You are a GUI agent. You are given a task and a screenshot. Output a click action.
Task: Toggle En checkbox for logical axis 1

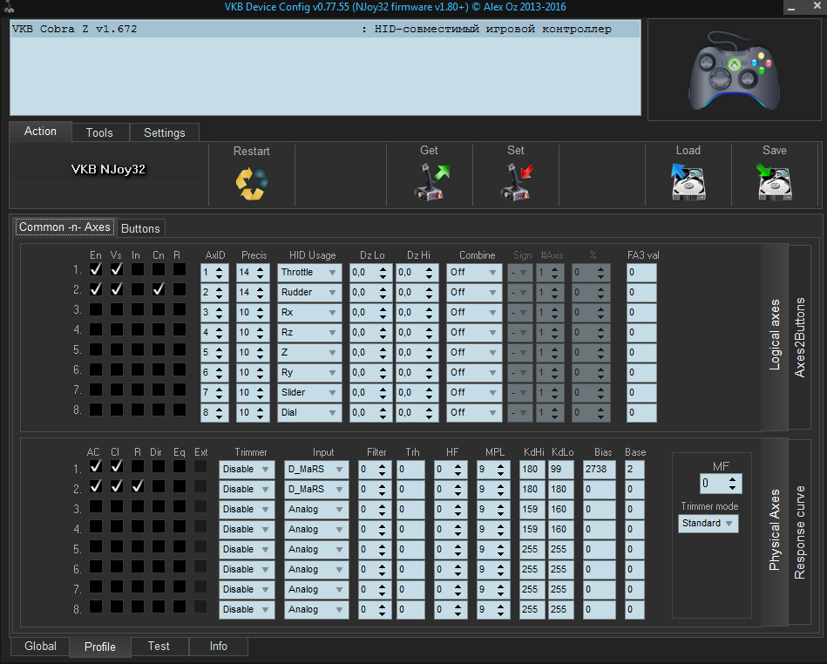96,269
